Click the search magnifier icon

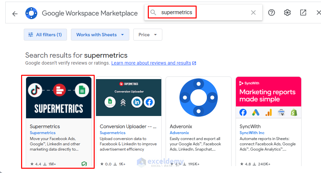(x=153, y=13)
